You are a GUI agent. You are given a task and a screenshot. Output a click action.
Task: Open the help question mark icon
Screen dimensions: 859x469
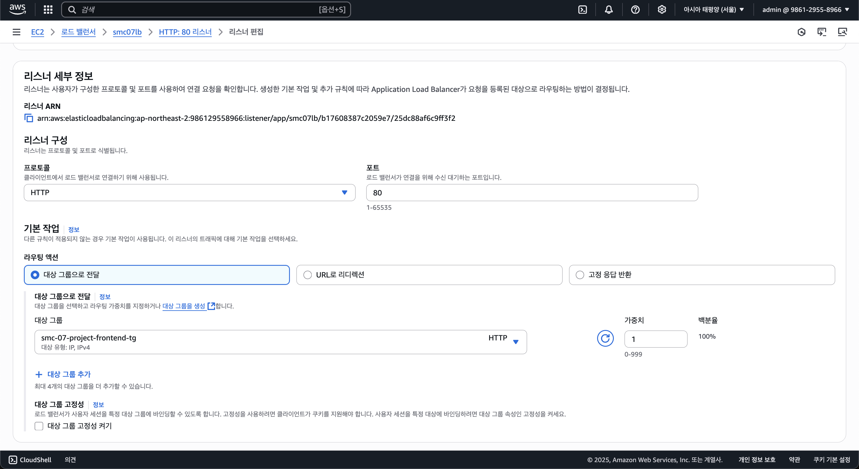tap(635, 10)
